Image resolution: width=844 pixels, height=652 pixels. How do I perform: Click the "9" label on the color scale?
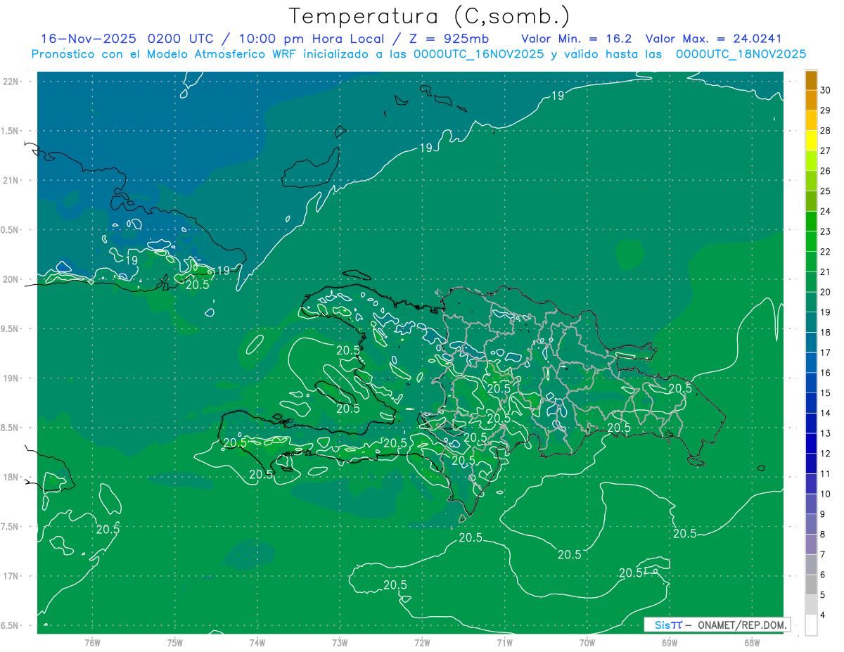pos(823,514)
